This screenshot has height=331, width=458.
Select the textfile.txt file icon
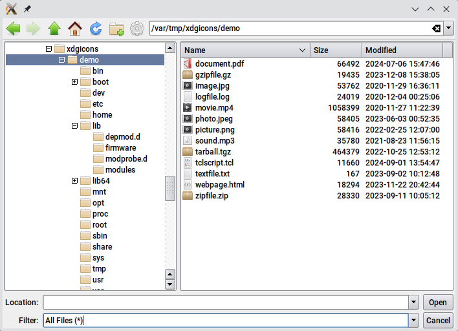188,174
